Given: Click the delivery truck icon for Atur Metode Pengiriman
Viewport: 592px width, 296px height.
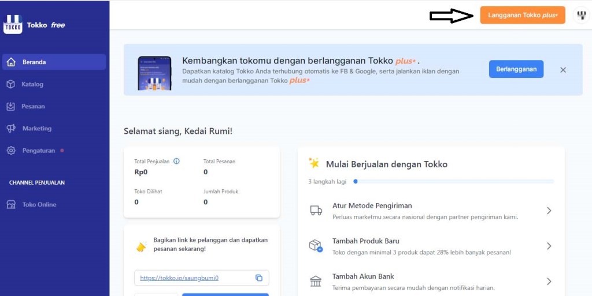Looking at the screenshot, I should (316, 211).
